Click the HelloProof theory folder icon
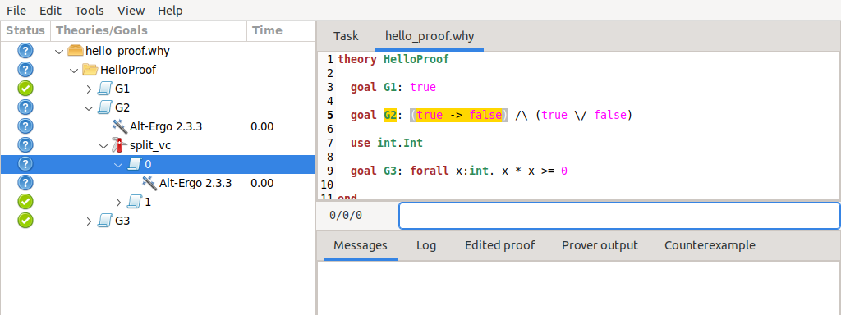 pos(90,70)
